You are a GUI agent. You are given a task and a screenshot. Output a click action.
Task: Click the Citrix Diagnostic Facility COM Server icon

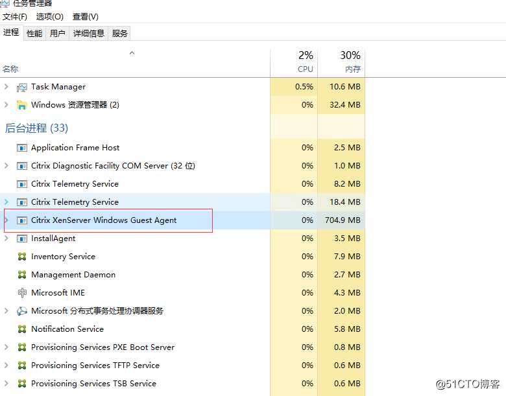pos(22,166)
